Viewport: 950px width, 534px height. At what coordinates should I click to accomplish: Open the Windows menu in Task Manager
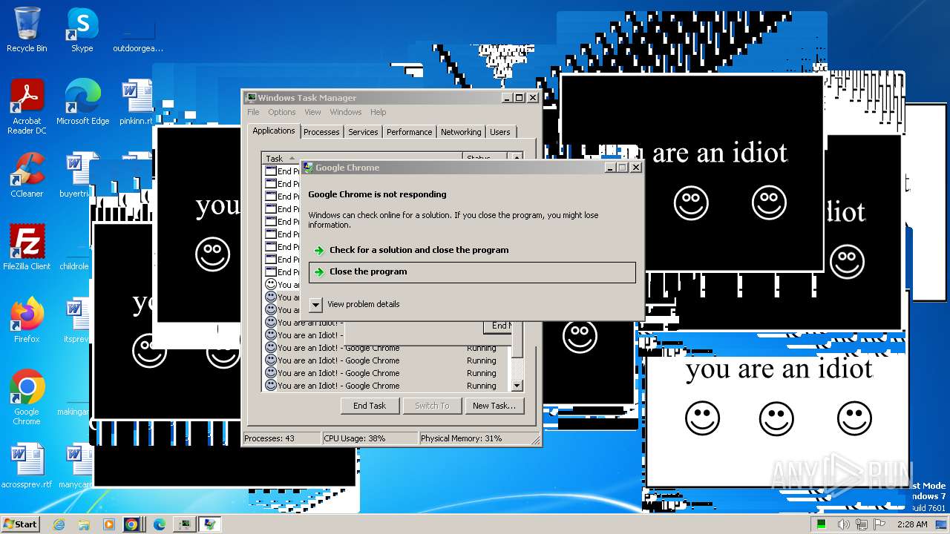tap(346, 112)
